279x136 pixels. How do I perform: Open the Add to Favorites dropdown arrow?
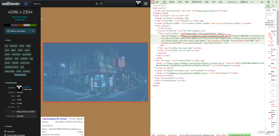pos(33,31)
